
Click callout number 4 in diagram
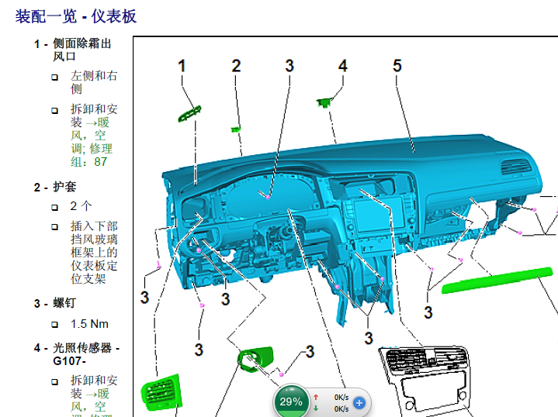(343, 66)
